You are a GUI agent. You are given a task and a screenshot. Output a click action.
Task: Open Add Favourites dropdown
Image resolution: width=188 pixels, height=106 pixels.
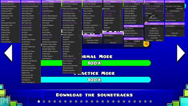tap(134, 31)
